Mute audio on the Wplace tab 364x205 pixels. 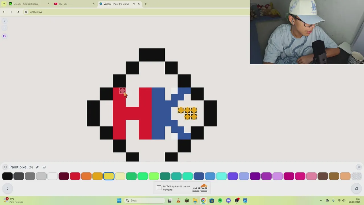134,4
